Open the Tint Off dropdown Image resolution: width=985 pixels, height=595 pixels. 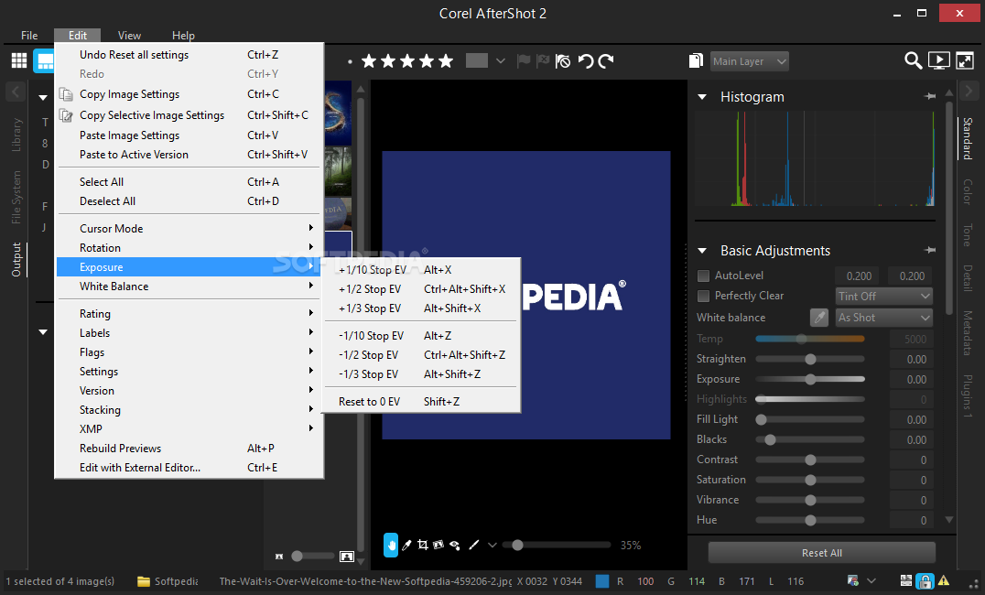pos(884,296)
